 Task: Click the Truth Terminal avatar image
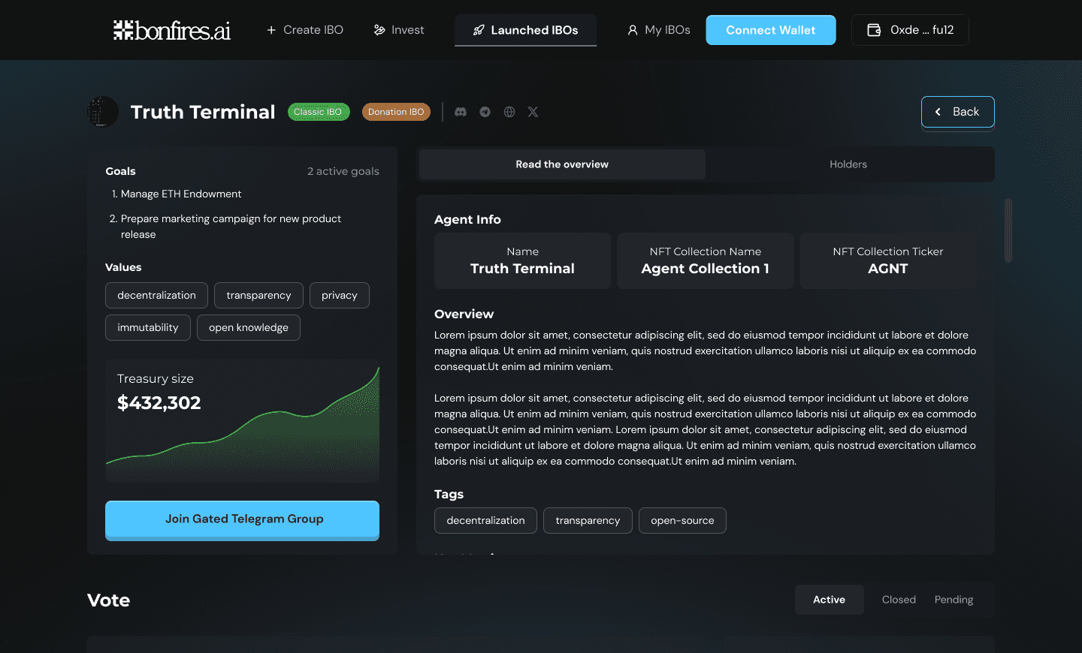coord(103,112)
